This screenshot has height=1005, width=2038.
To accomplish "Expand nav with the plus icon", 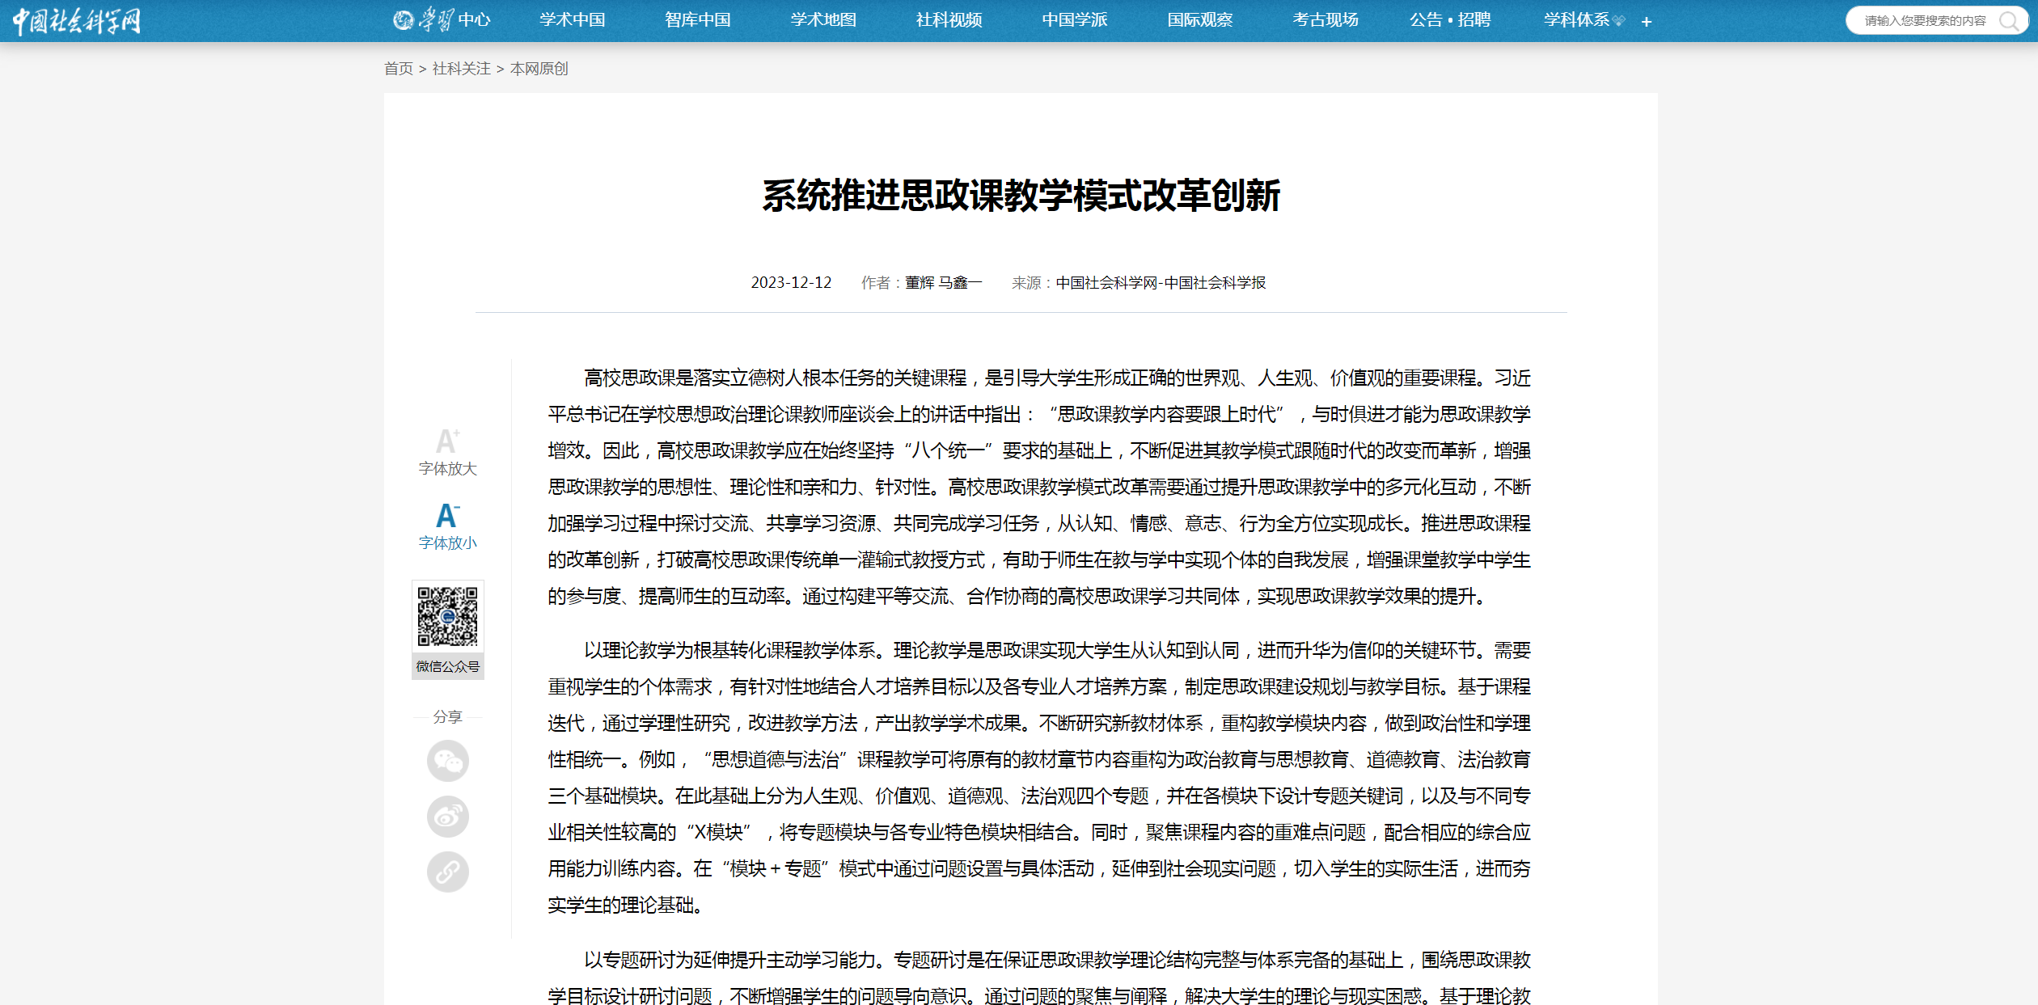I will click(x=1647, y=22).
